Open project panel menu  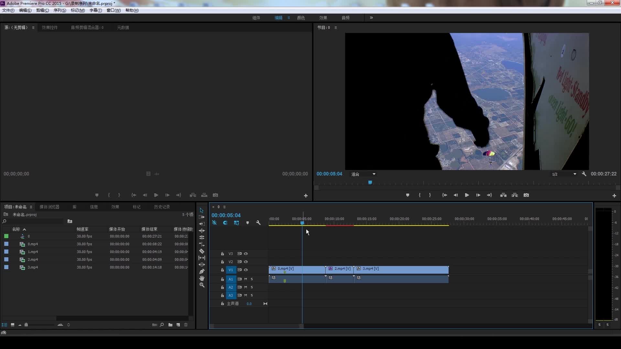(x=31, y=207)
